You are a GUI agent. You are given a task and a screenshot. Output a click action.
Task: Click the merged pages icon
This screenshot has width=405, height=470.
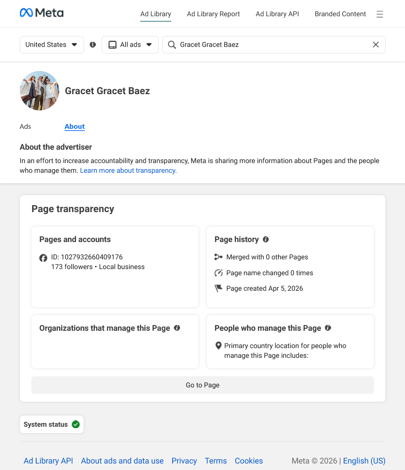218,257
